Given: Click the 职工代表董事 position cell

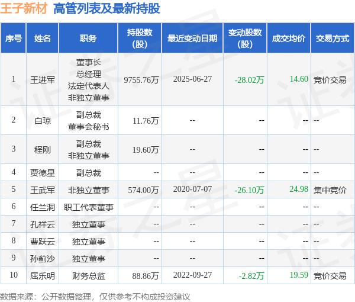Looking at the screenshot, I should pyautogui.click(x=89, y=207).
